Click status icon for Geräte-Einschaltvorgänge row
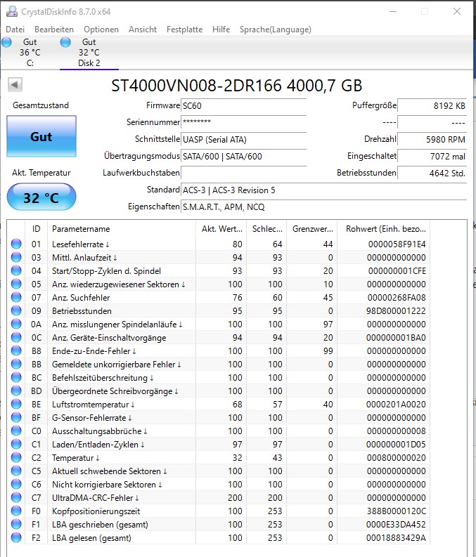This screenshot has width=476, height=557. click(x=16, y=337)
